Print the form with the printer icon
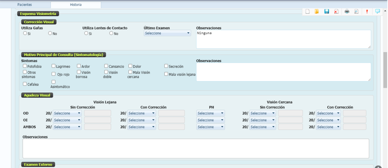 tap(347, 12)
